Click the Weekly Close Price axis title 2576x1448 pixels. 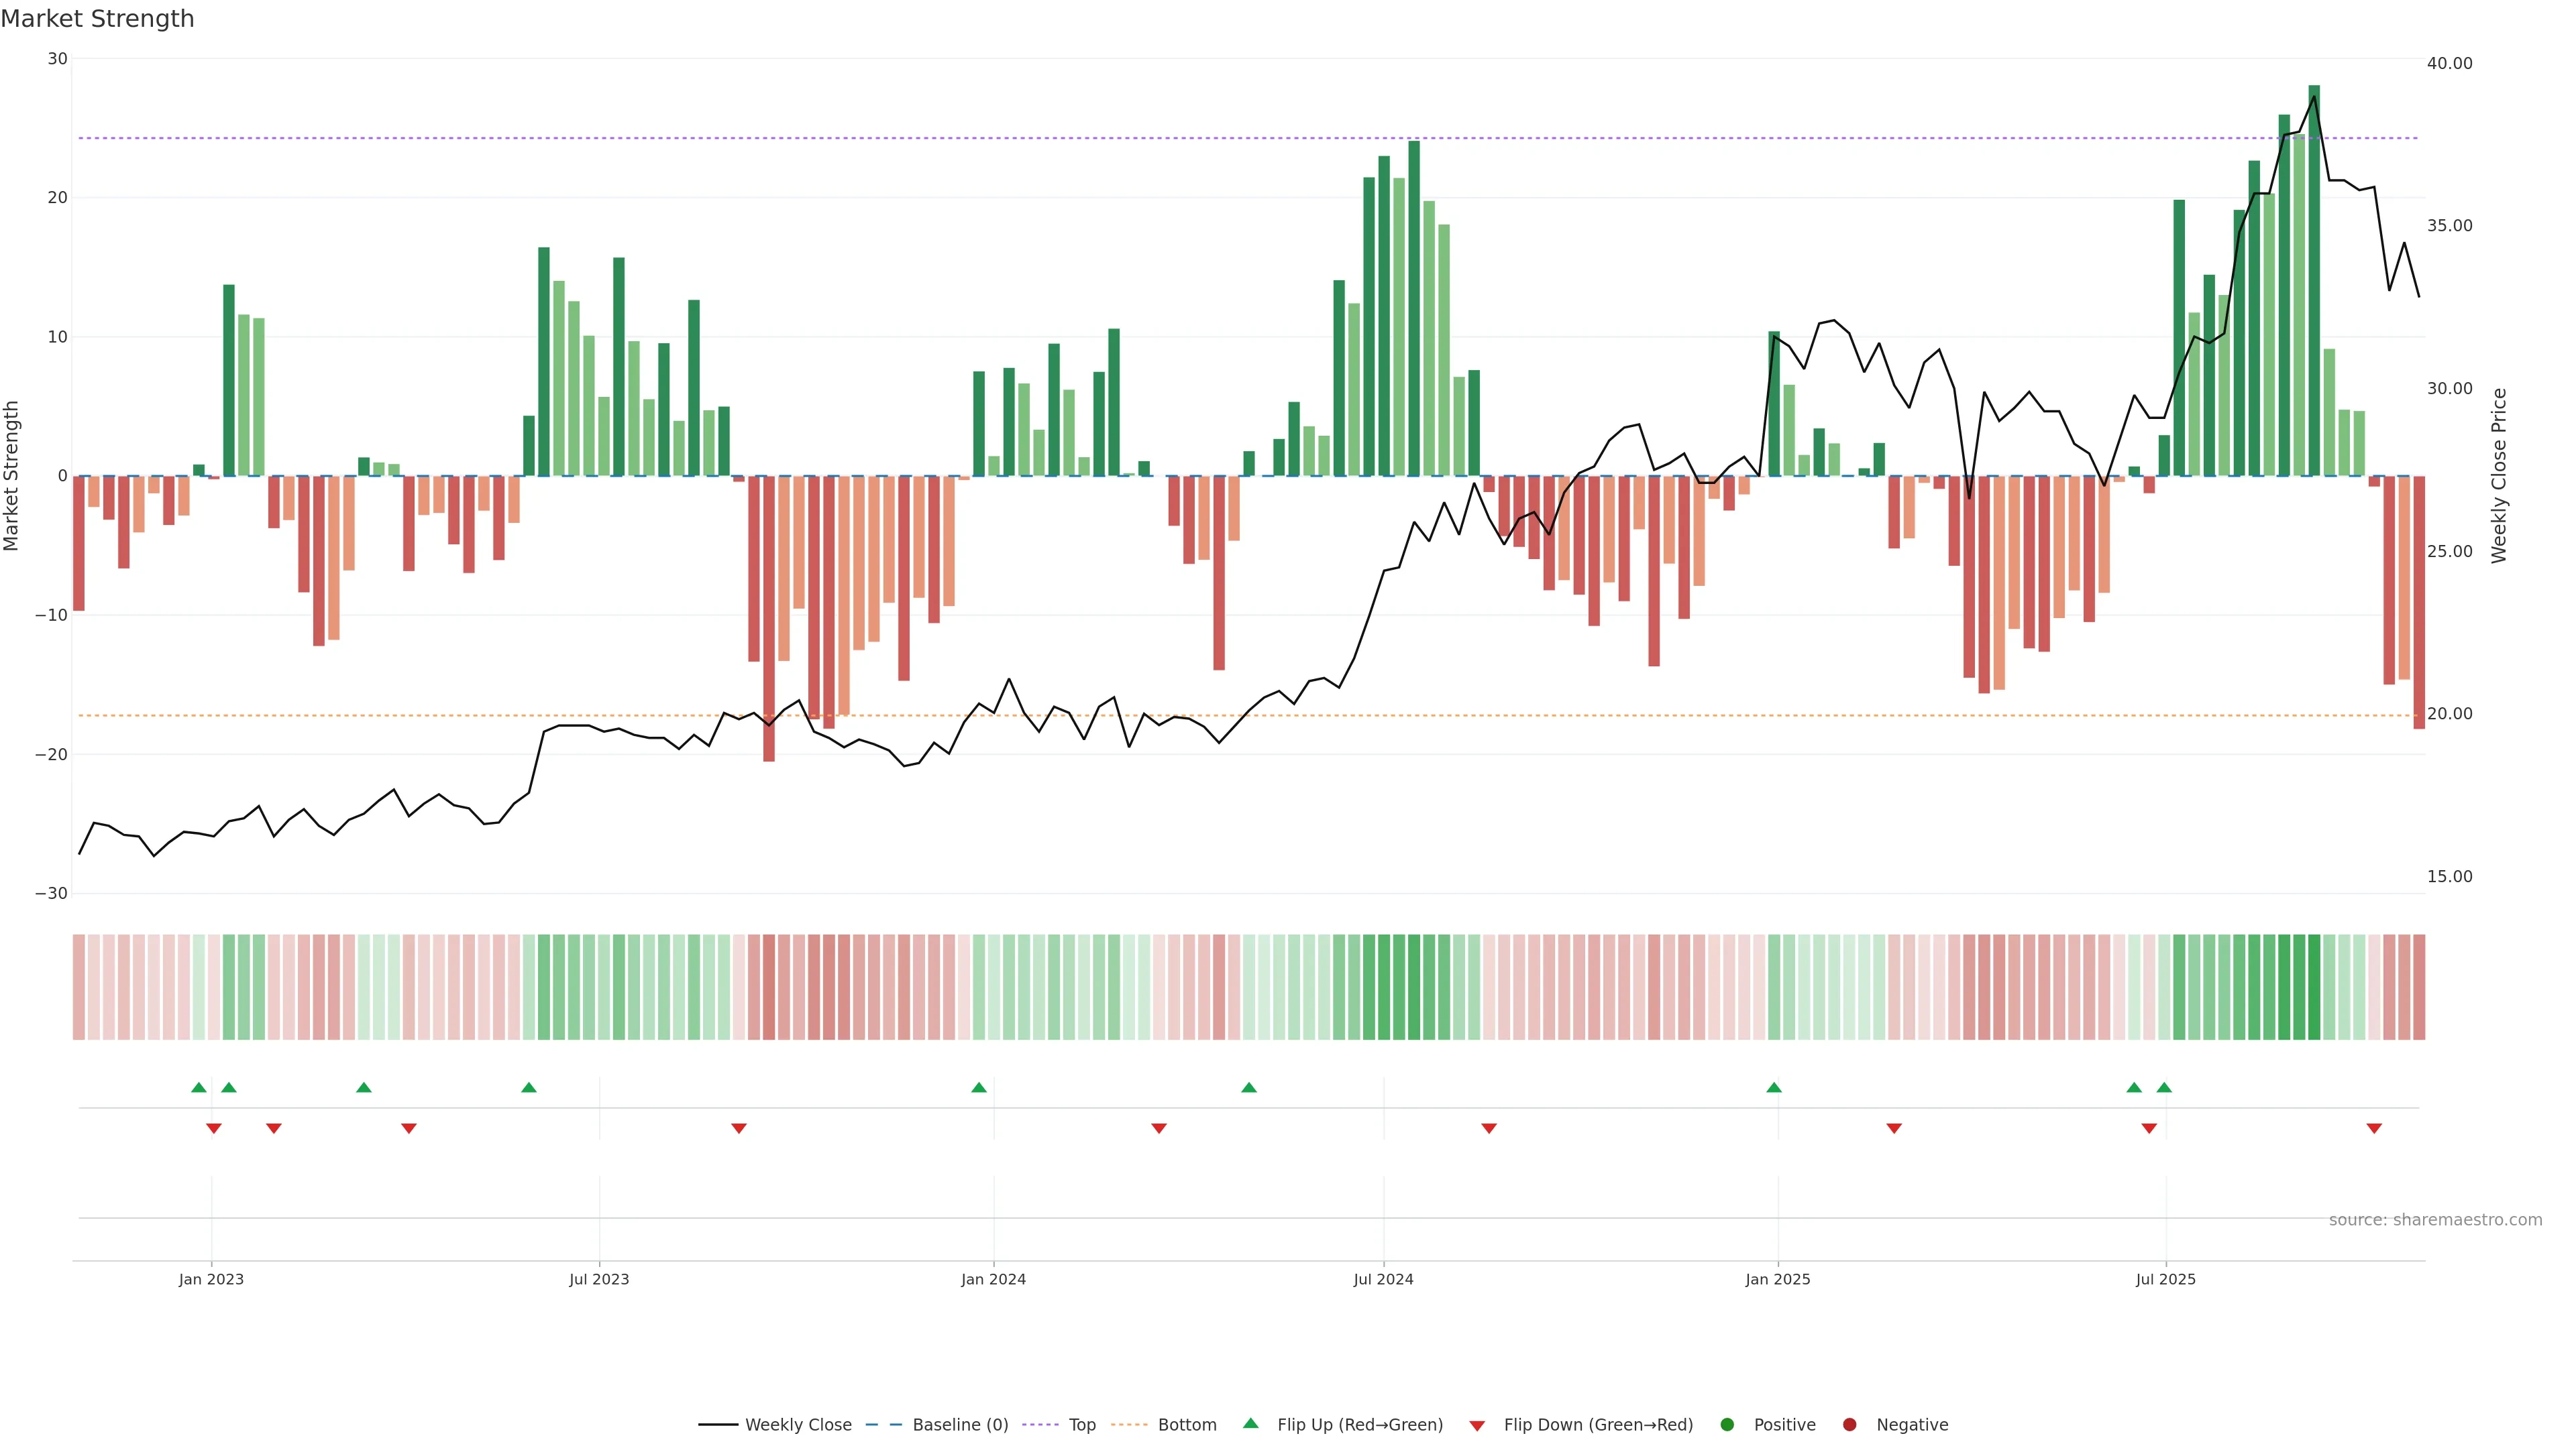[2499, 476]
